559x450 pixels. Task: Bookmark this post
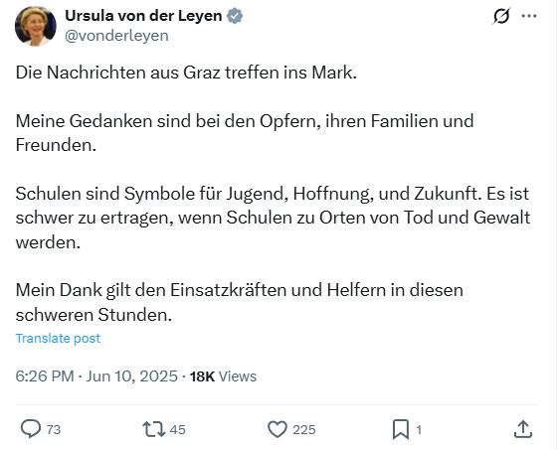401,430
